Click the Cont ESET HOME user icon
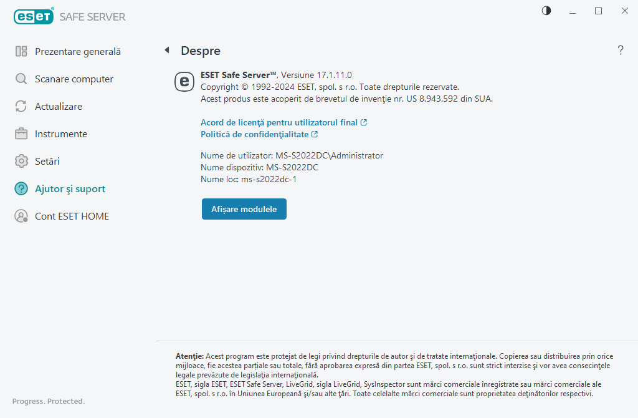 [x=21, y=216]
